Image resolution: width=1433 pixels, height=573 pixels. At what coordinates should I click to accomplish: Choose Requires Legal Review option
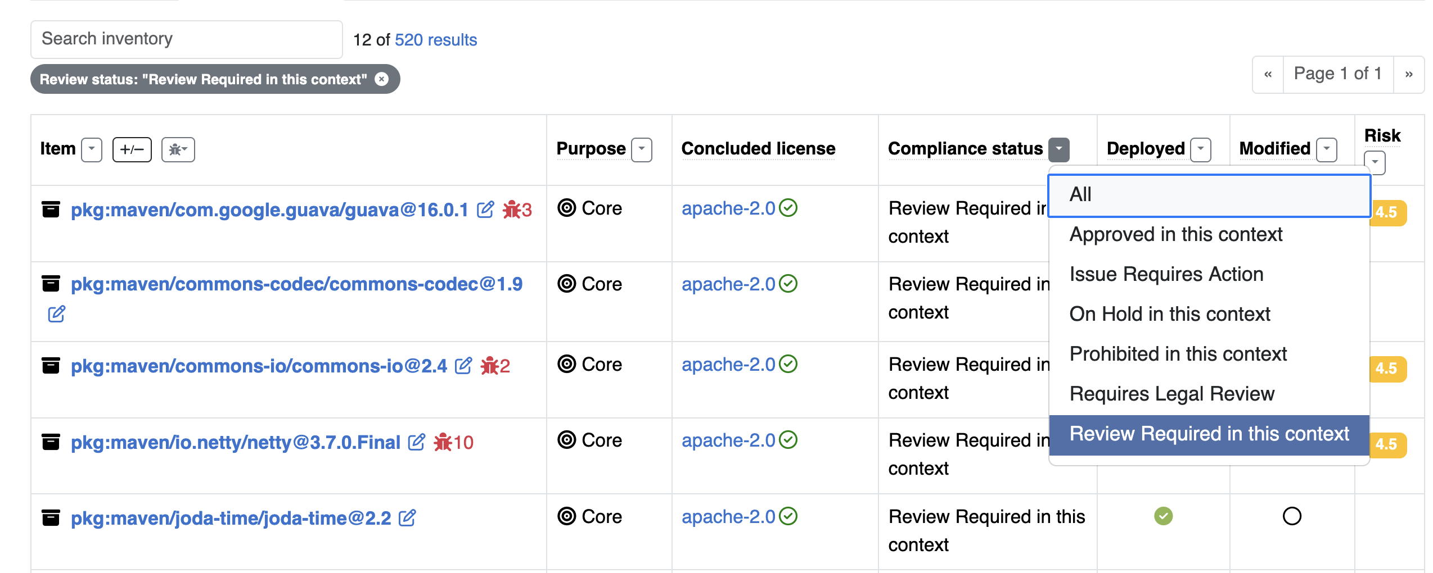pyautogui.click(x=1209, y=394)
